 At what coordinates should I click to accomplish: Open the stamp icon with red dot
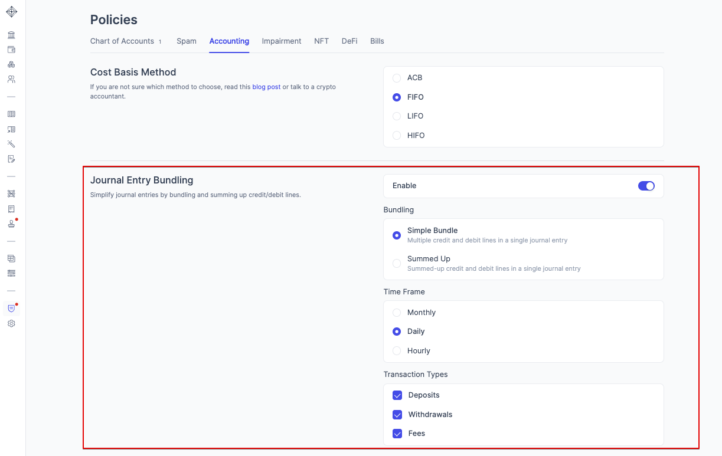tap(11, 224)
